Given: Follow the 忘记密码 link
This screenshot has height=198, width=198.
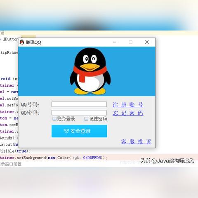Looking at the screenshot, I should 128,113.
